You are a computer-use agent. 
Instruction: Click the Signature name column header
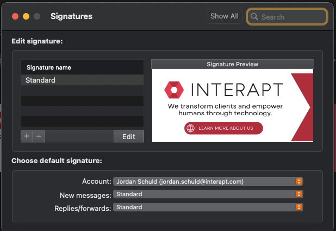pos(82,67)
